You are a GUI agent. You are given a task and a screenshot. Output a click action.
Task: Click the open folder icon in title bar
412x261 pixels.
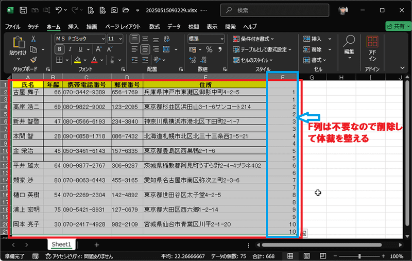pyautogui.click(x=126, y=10)
